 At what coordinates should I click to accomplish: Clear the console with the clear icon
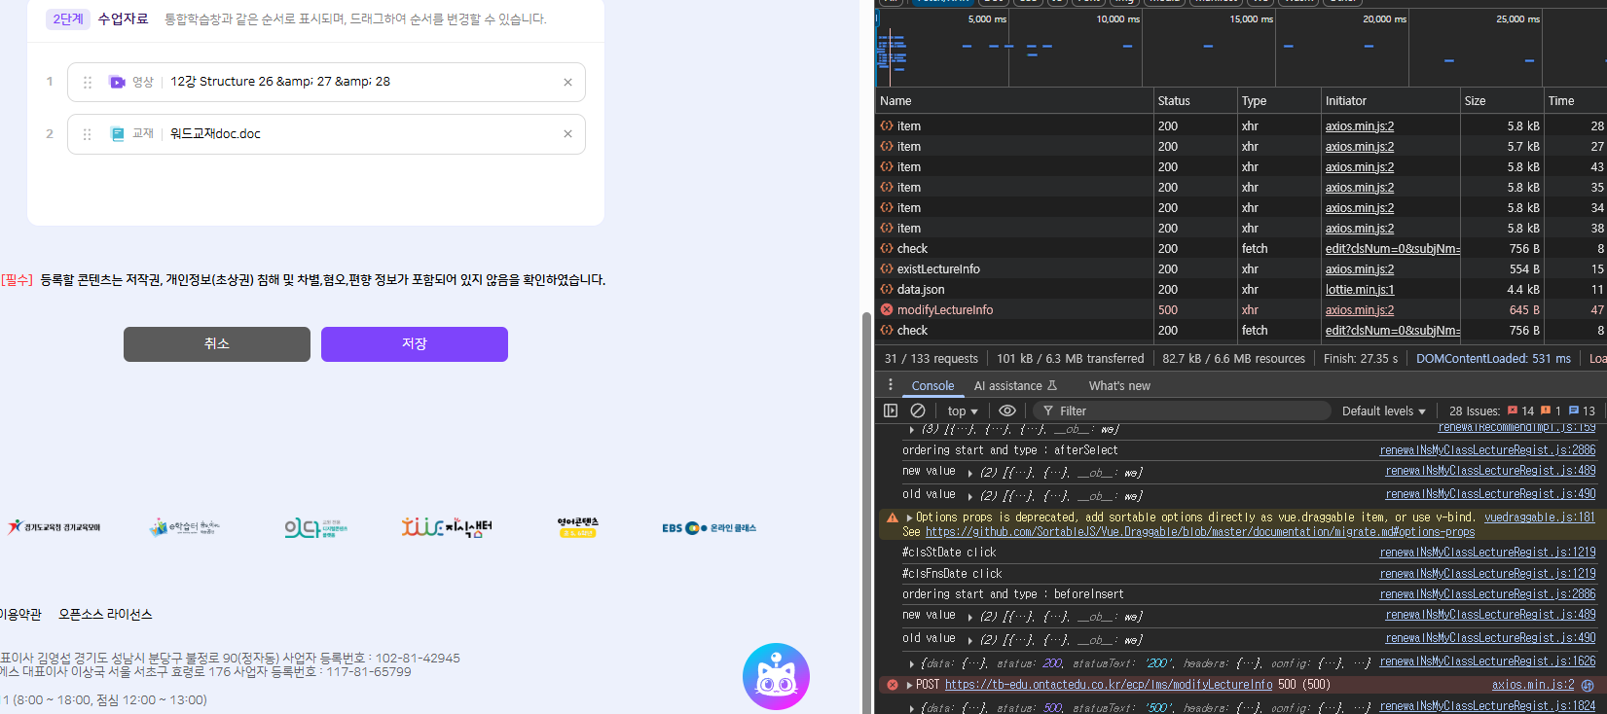pyautogui.click(x=917, y=411)
